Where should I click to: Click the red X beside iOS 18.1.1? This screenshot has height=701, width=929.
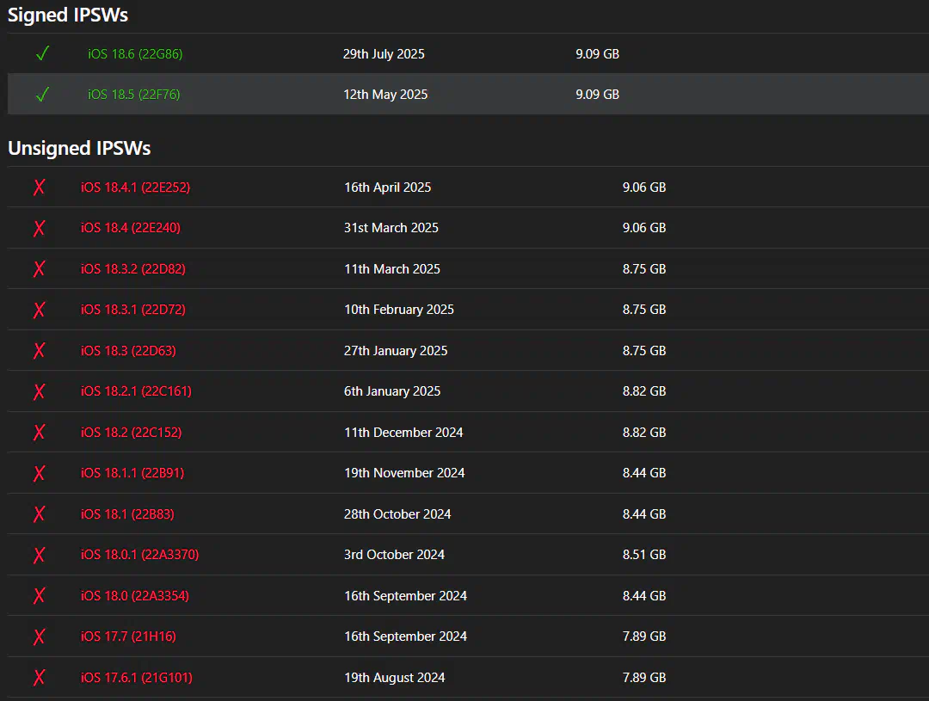tap(39, 473)
